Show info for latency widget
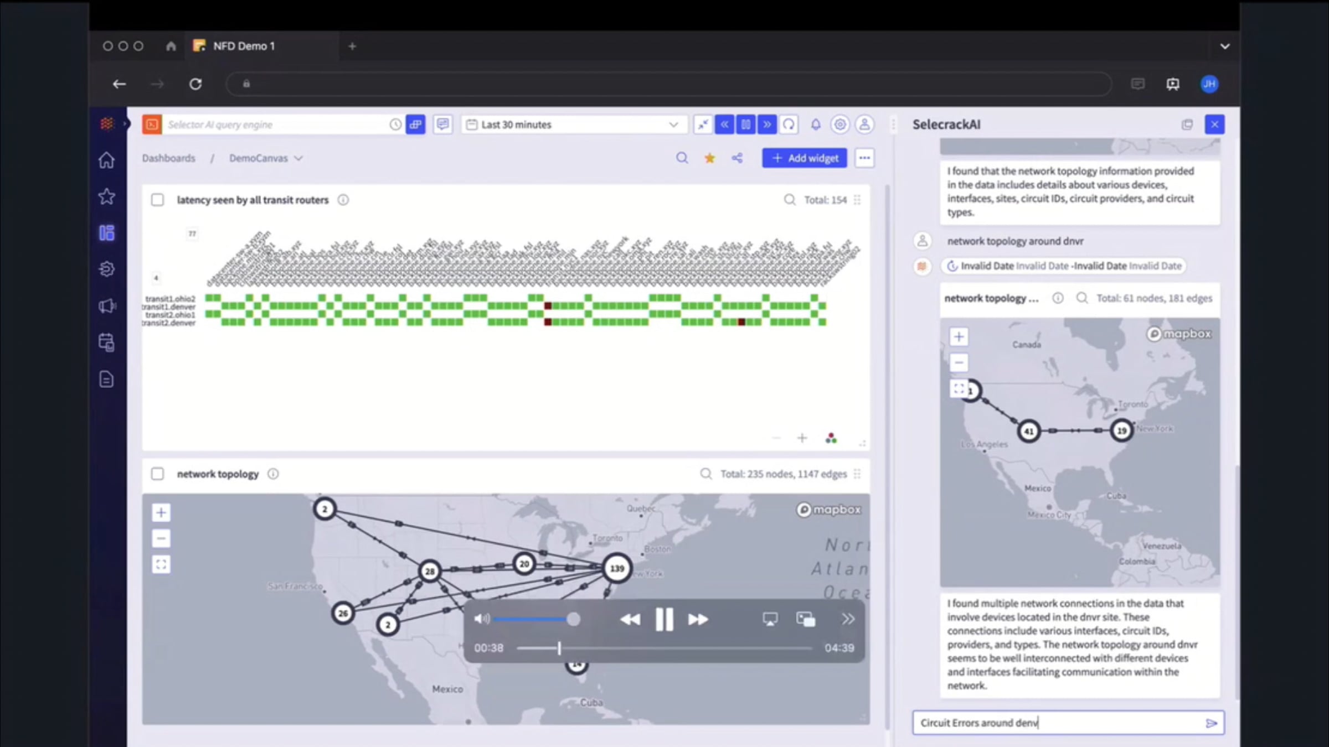Screen dimensions: 1329x747 click(x=343, y=200)
